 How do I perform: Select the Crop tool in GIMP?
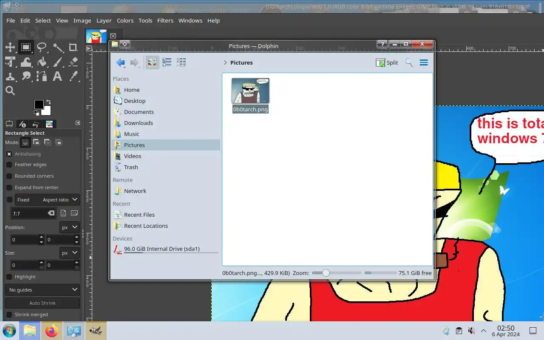coord(73,47)
